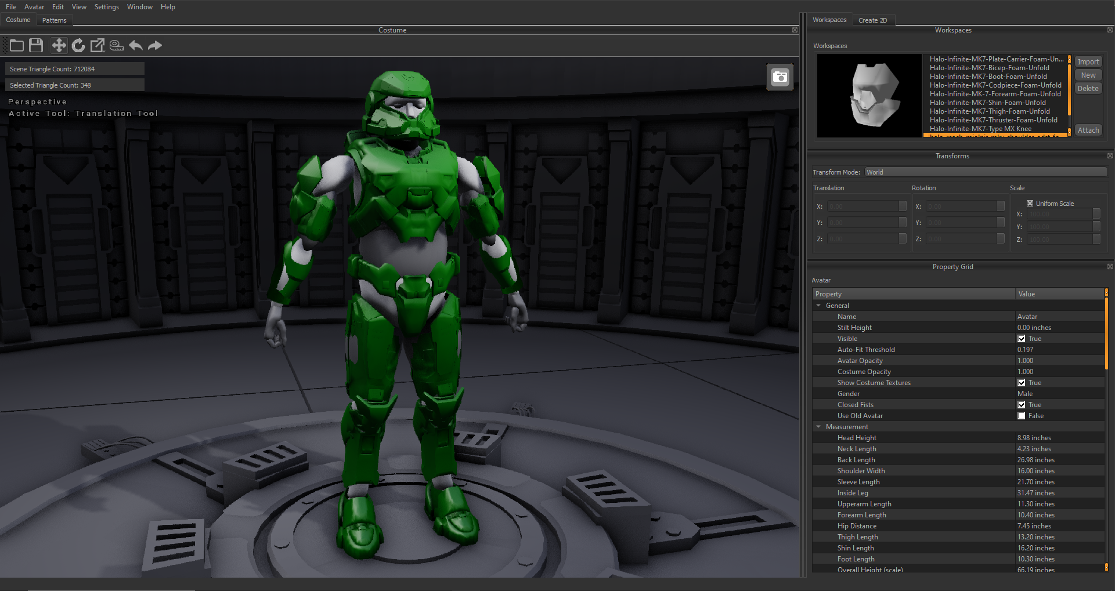Edit the Avatar Opacity value

tap(1060, 361)
